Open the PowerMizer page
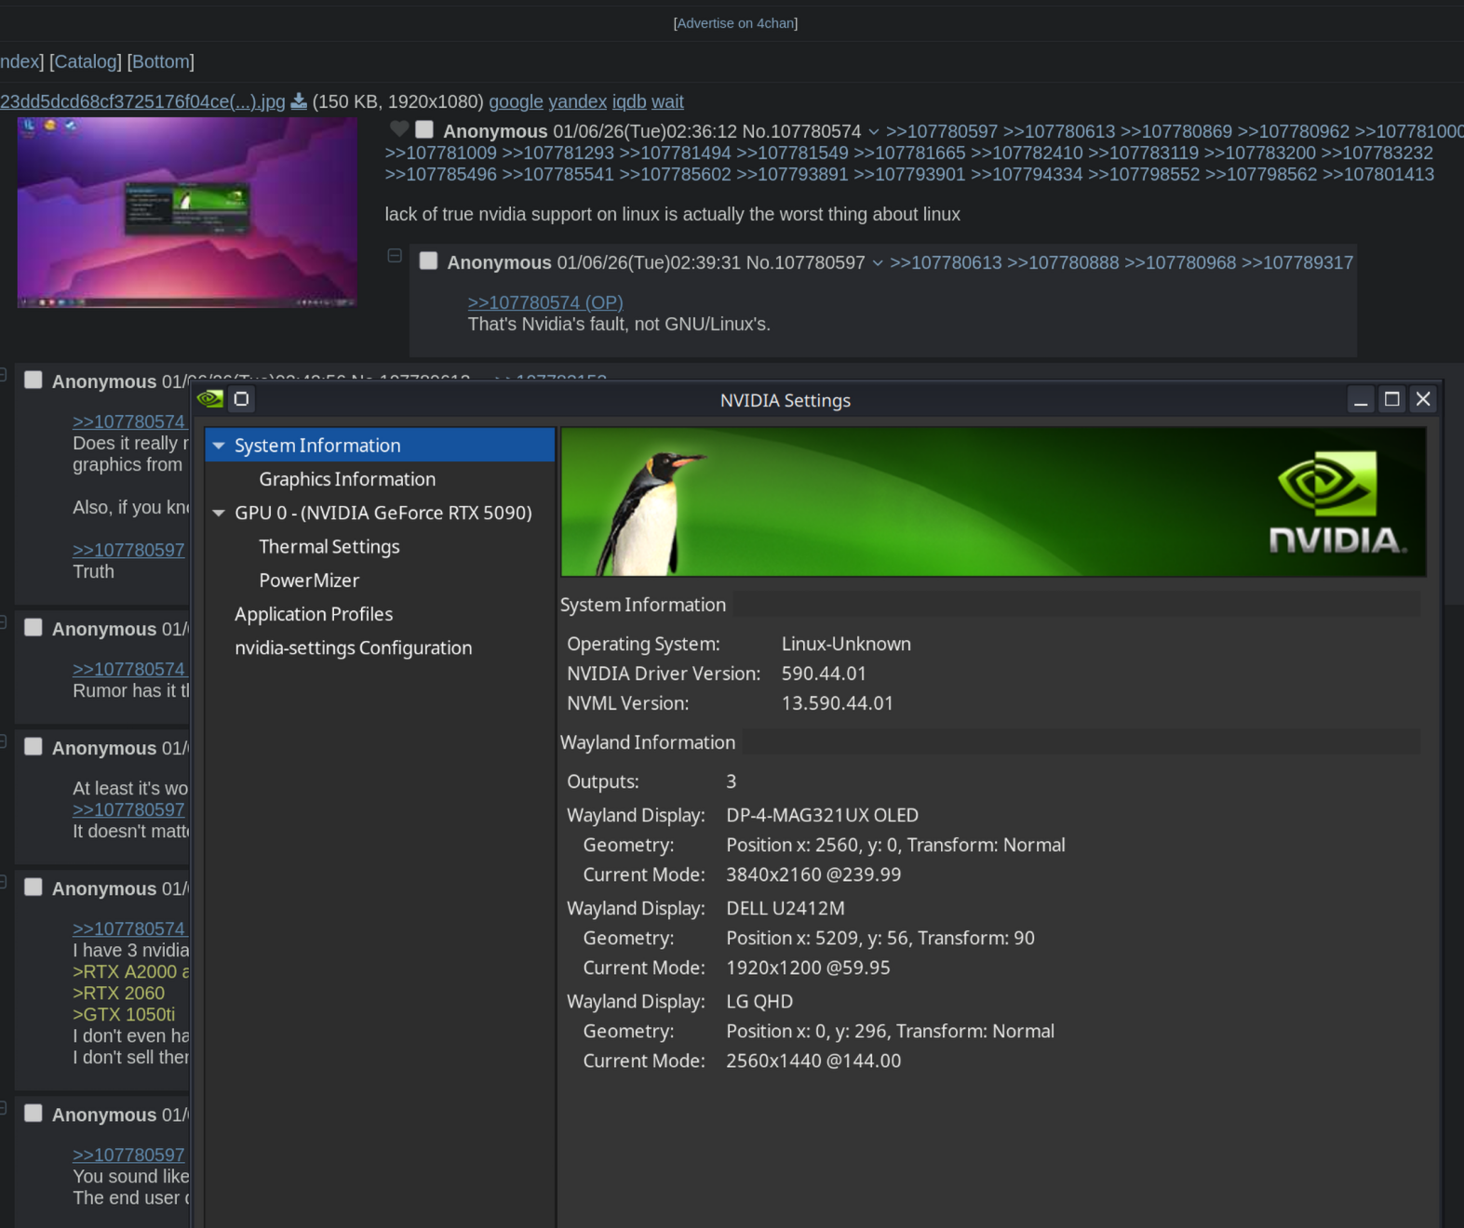 [309, 581]
